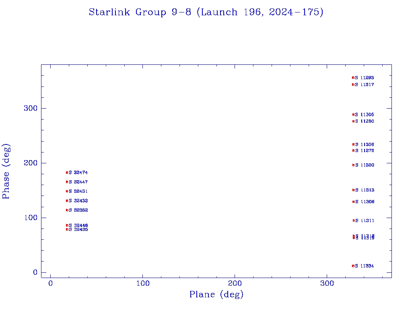Select the 'S 11305' satellite label
This screenshot has width=412, height=309.
click(x=365, y=115)
